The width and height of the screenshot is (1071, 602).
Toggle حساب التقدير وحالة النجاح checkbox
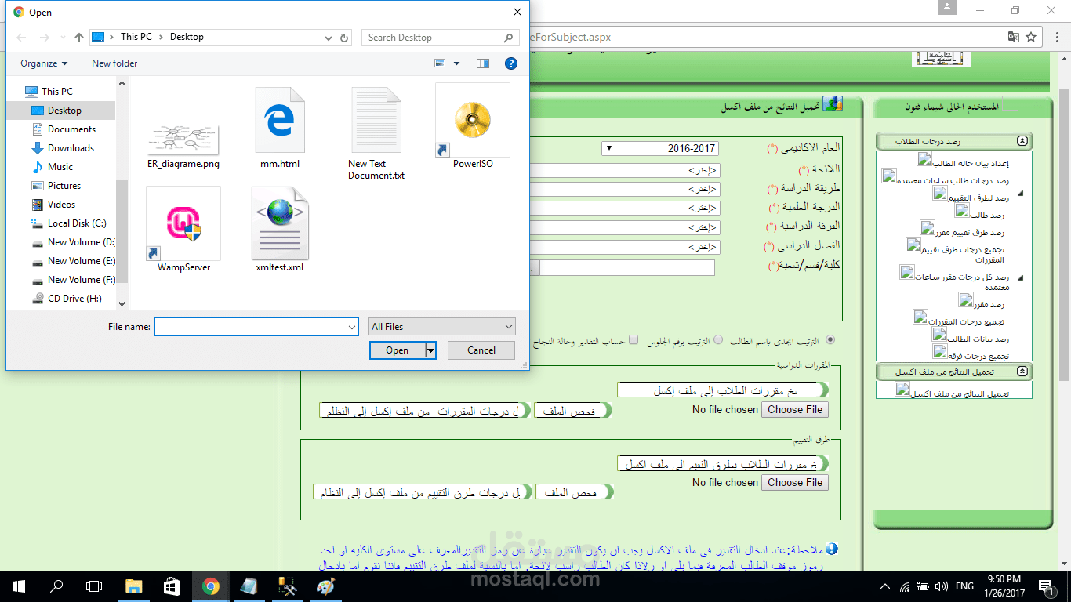point(634,341)
